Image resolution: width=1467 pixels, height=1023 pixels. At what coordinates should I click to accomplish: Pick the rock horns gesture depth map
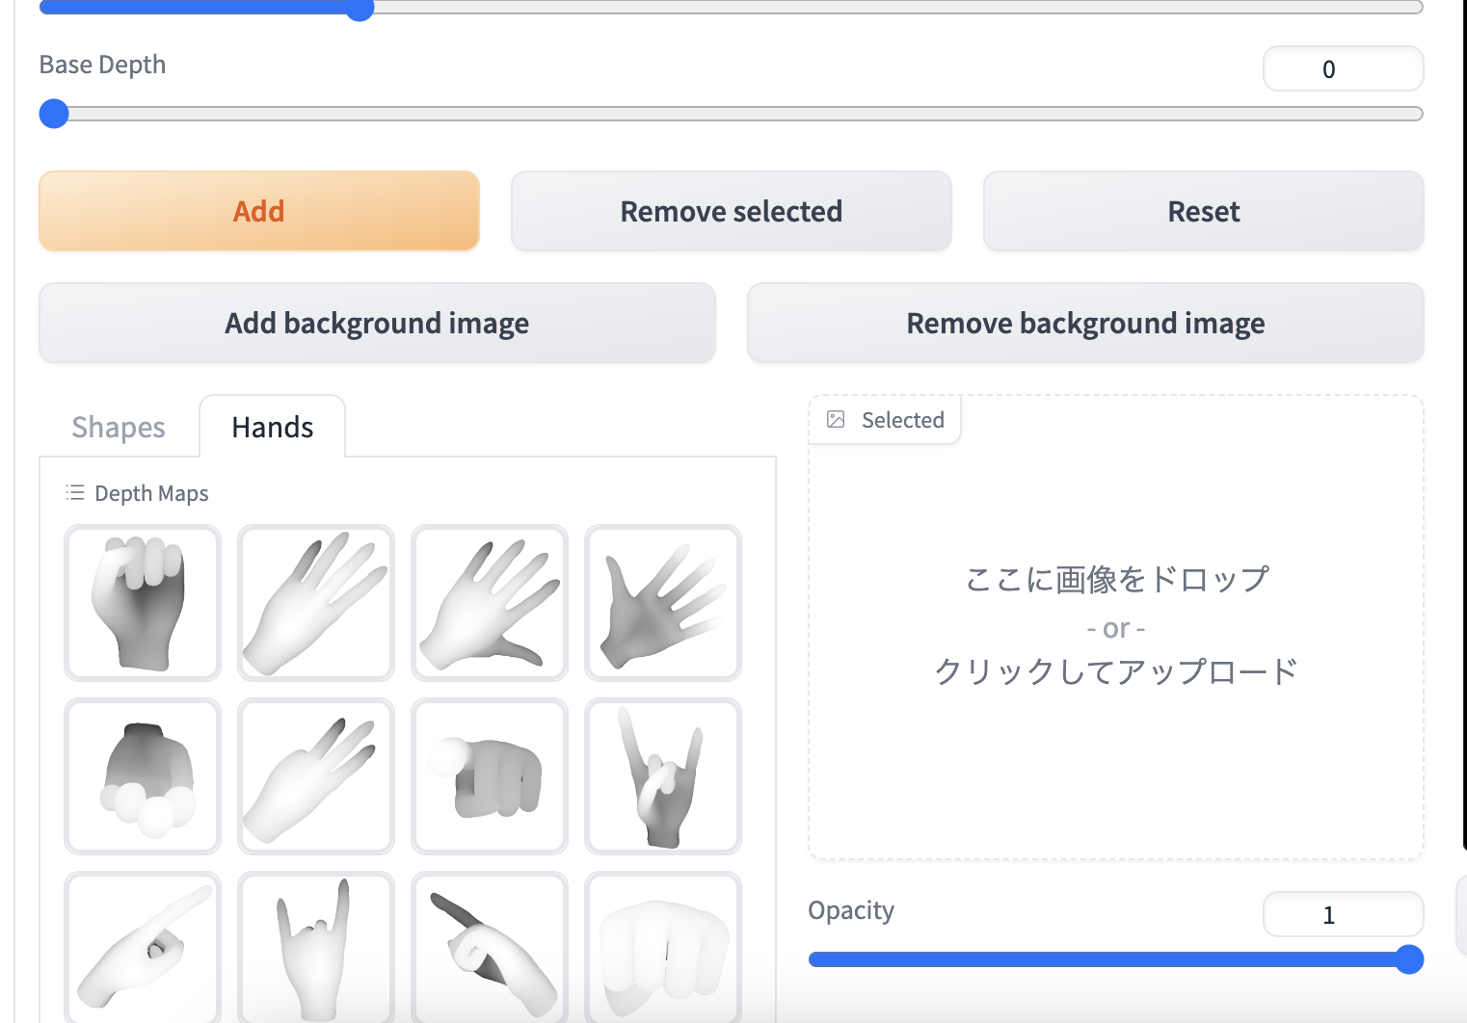coord(662,776)
